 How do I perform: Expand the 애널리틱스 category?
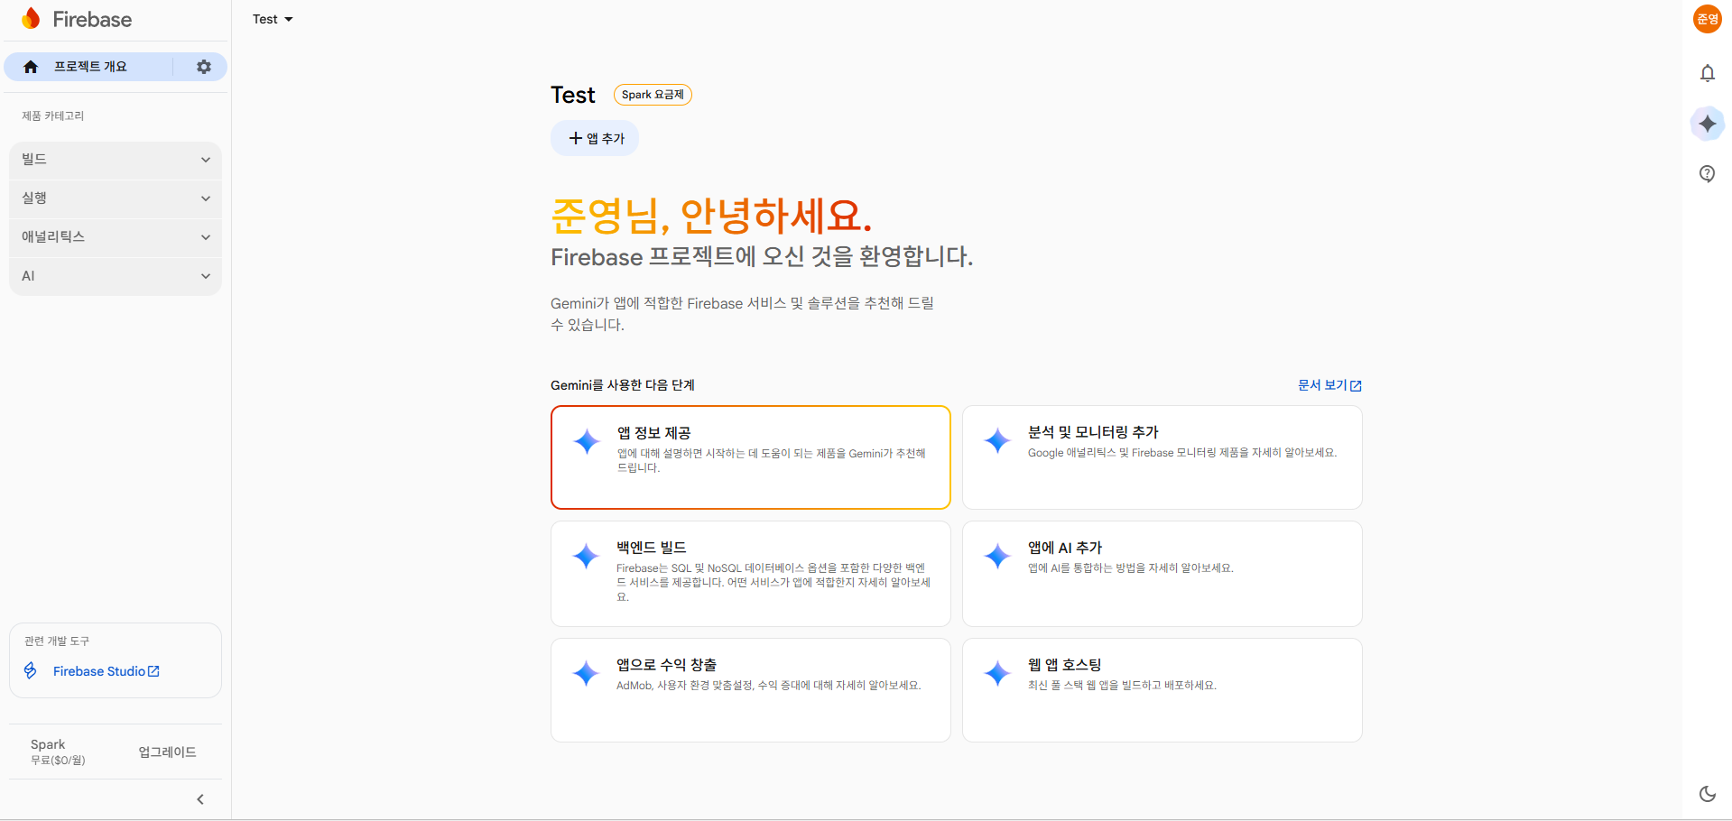[x=116, y=237]
